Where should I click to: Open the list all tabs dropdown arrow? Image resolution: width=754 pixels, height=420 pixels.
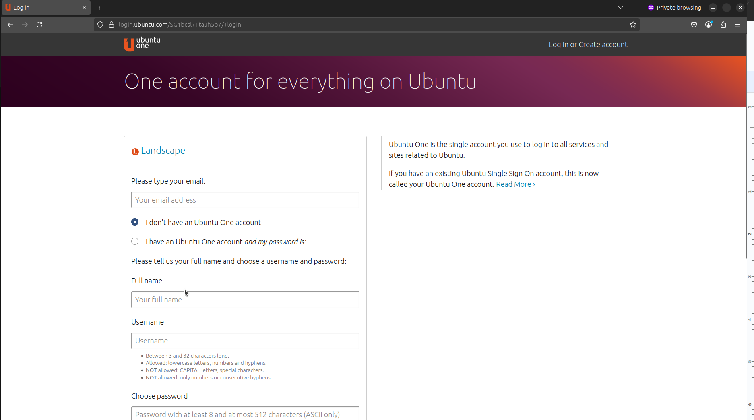coord(621,8)
